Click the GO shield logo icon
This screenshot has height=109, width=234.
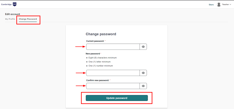pos(14,4)
